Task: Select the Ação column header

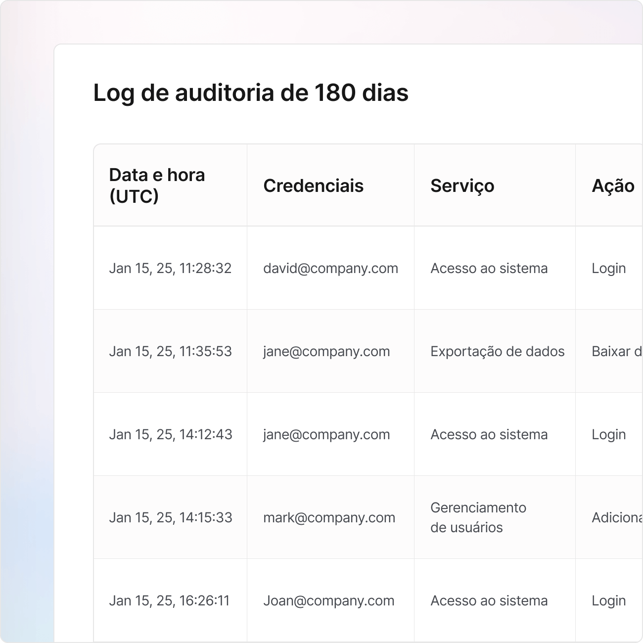Action: click(613, 186)
